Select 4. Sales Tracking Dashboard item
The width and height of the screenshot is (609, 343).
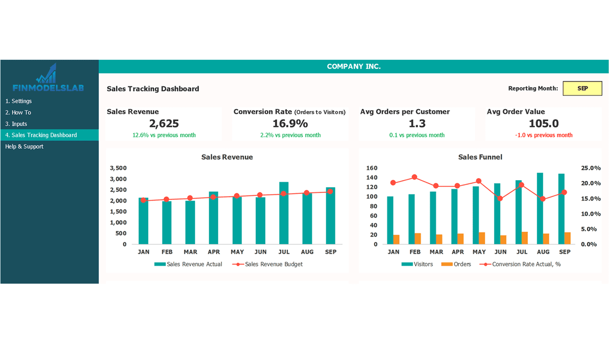click(x=49, y=135)
